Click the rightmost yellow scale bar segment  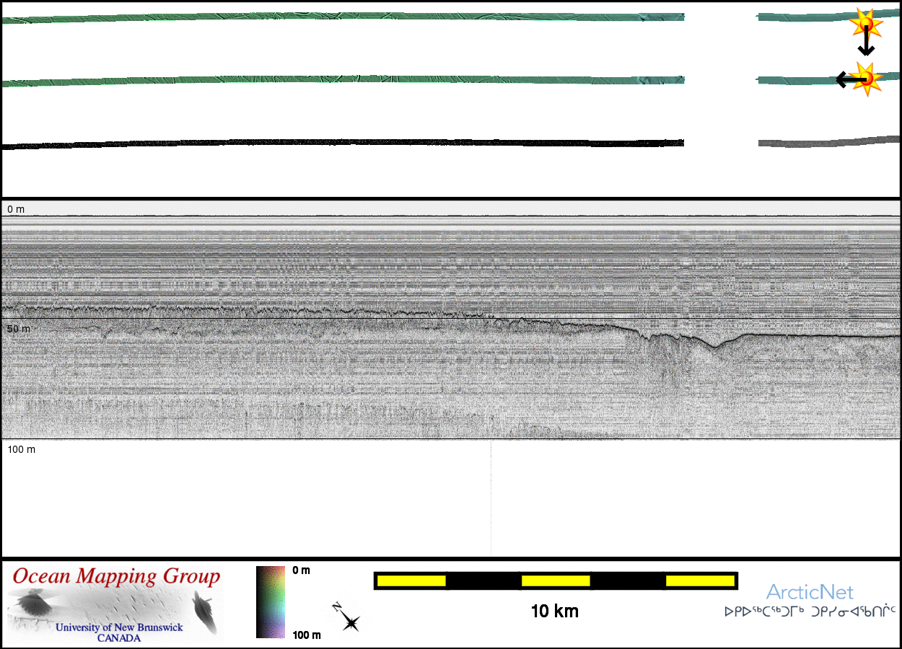[x=699, y=580]
